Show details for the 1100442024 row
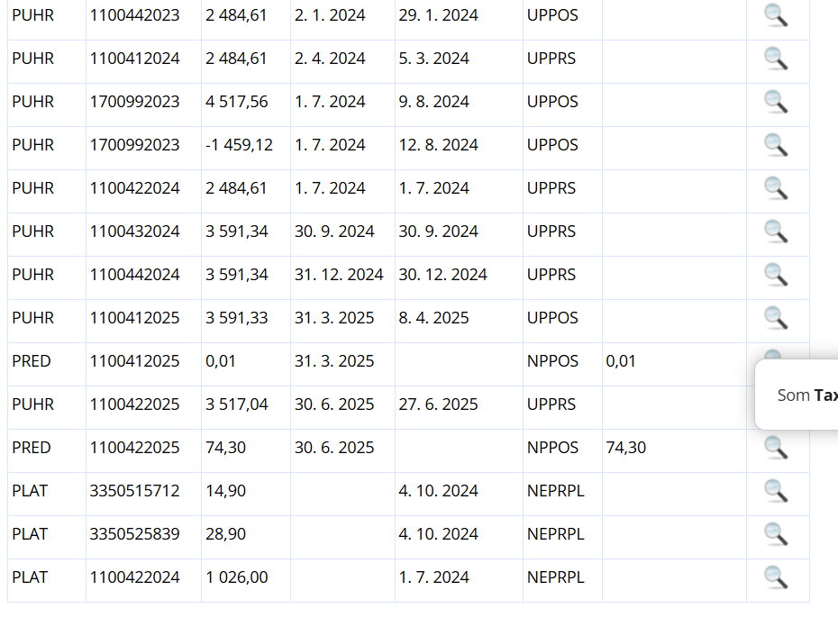 click(x=776, y=275)
